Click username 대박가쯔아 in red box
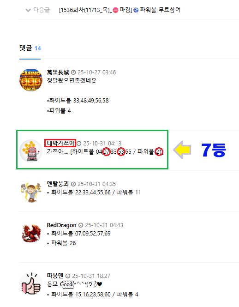The height and width of the screenshot is (307, 239). point(60,143)
